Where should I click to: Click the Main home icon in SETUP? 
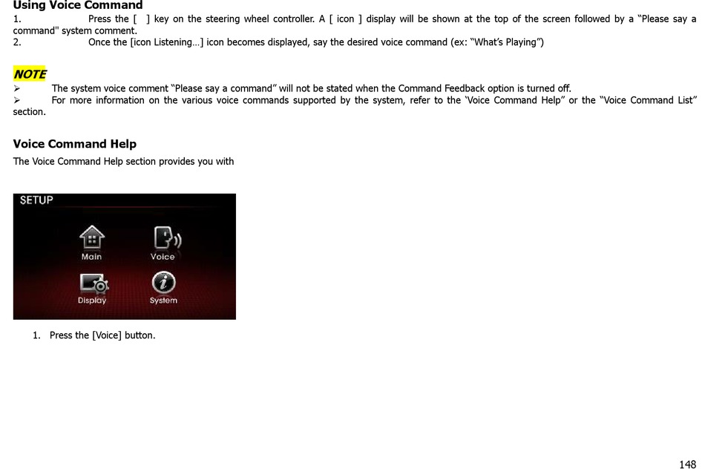pyautogui.click(x=92, y=237)
